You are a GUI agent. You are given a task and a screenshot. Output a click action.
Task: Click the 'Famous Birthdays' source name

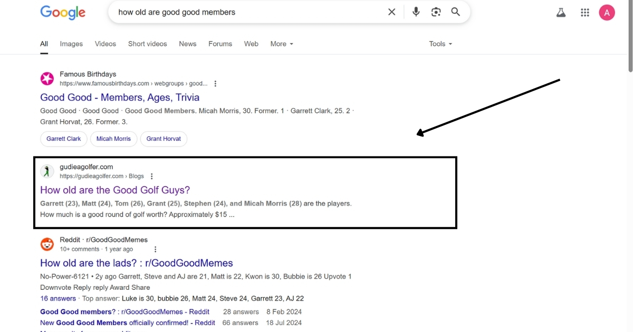[x=88, y=74]
